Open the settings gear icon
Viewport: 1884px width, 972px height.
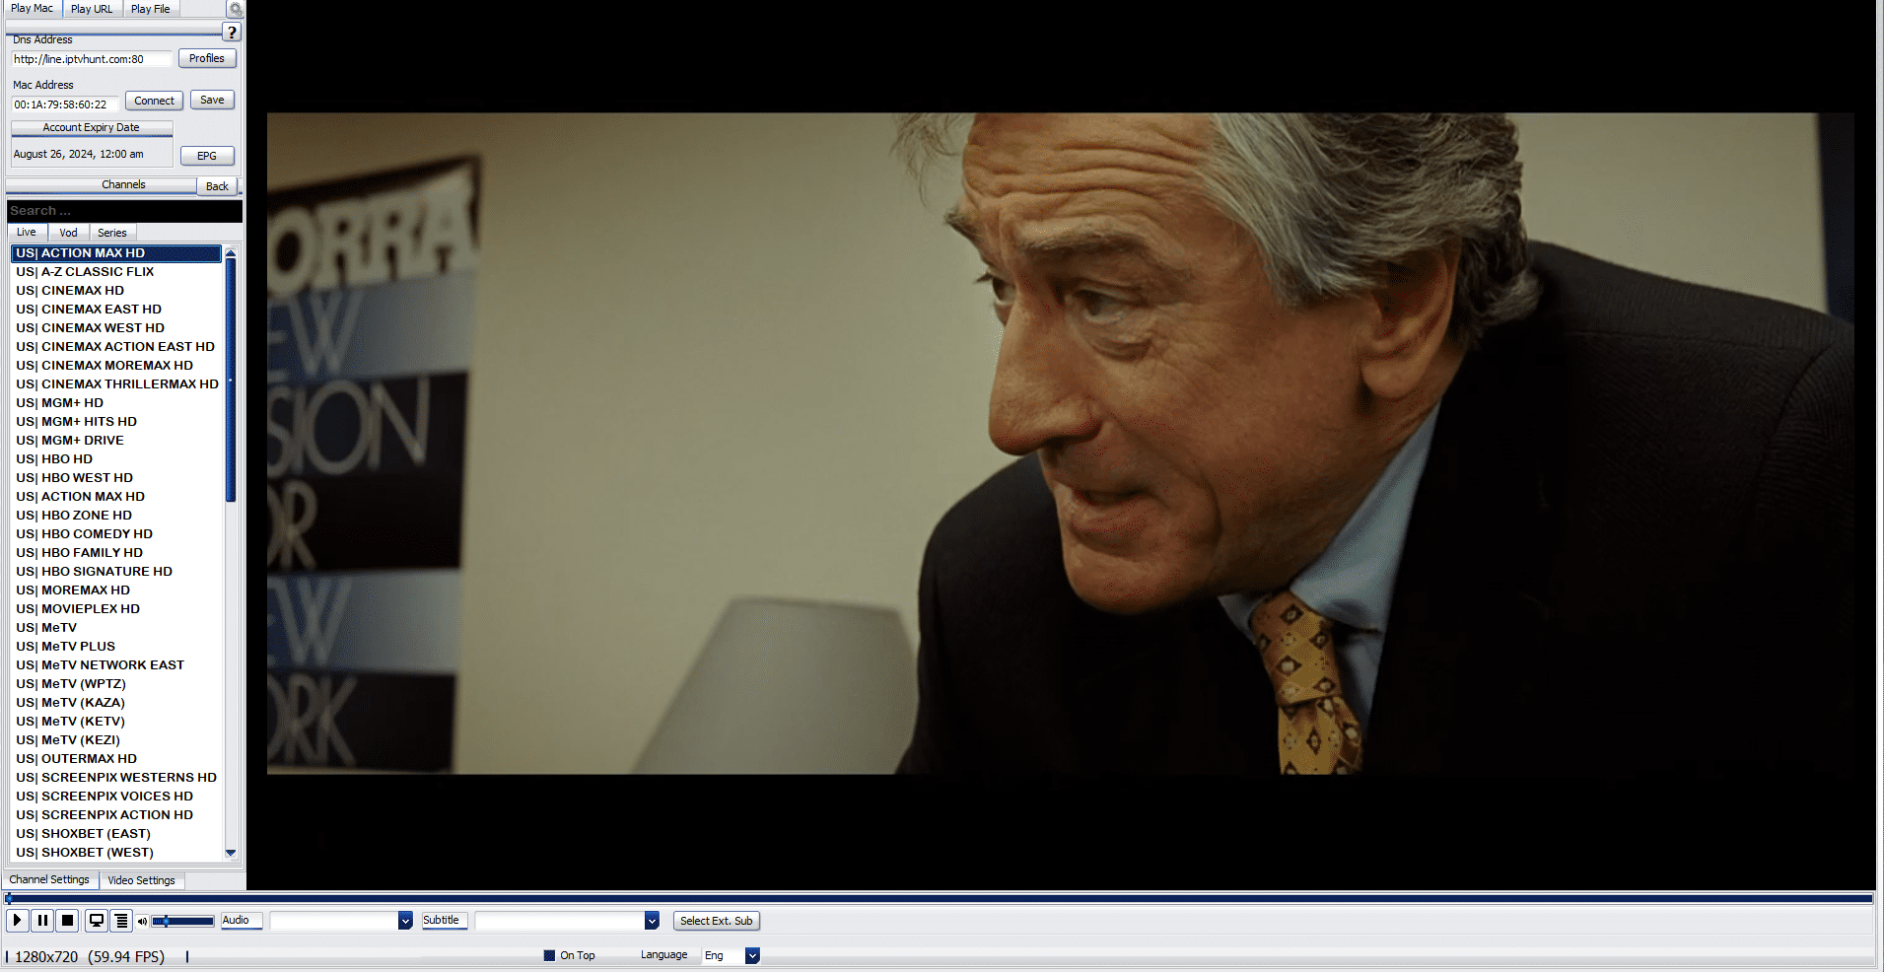click(x=236, y=9)
